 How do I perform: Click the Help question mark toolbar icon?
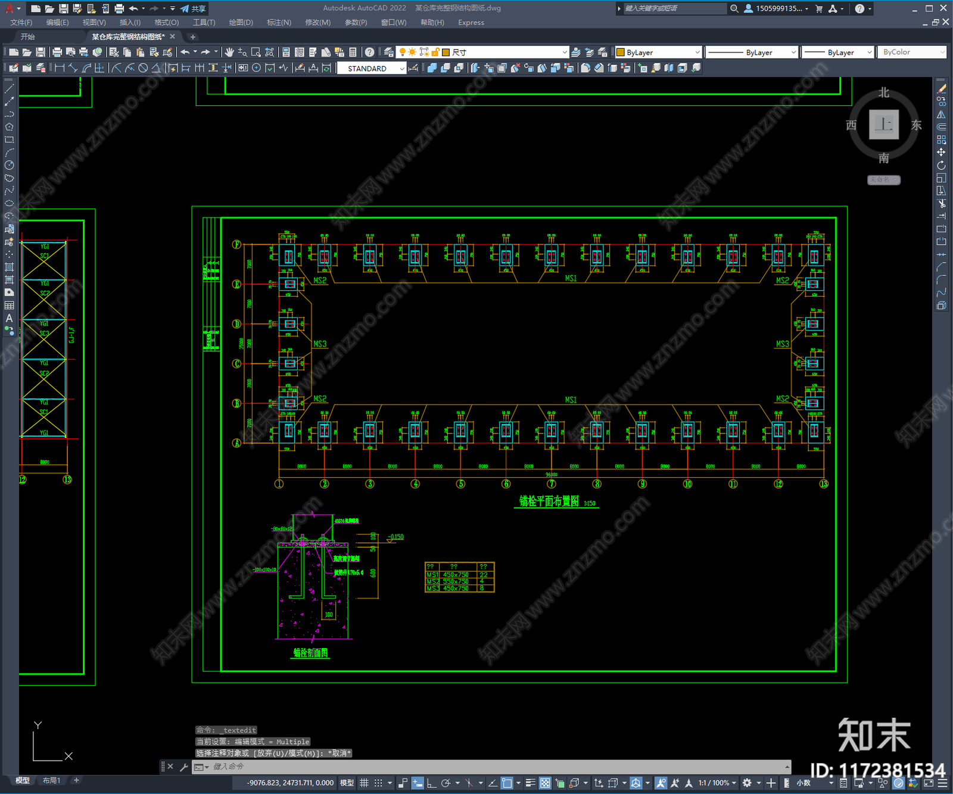coord(369,52)
